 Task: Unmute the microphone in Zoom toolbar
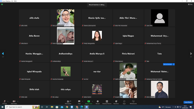(x=5, y=102)
